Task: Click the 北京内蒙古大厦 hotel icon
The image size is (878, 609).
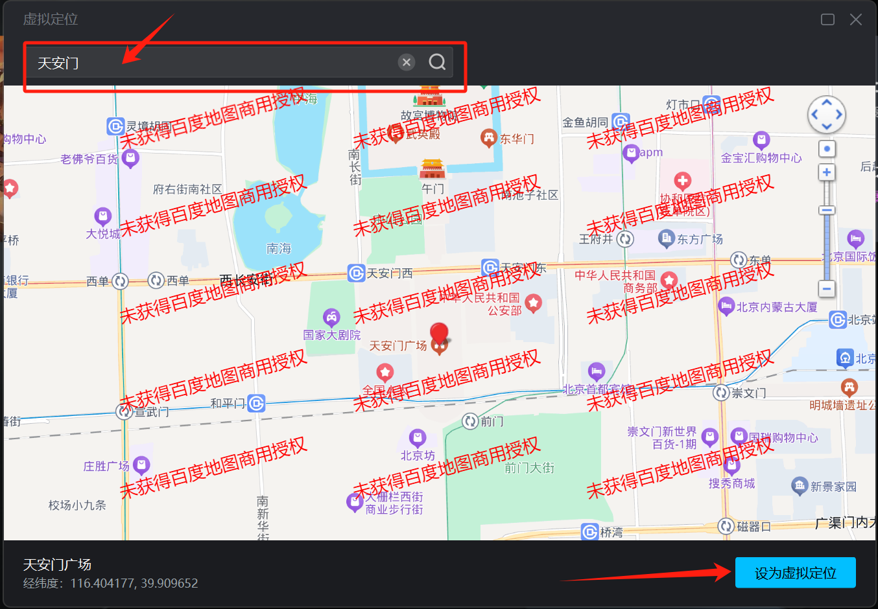Action: tap(726, 306)
